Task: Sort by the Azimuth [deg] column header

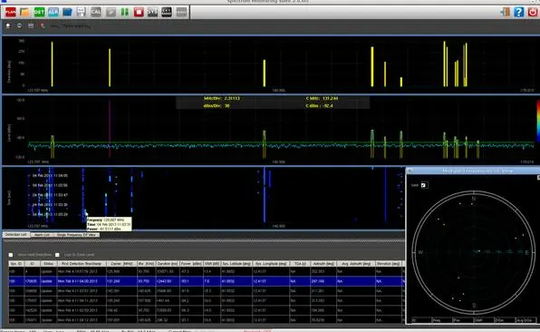Action: (323, 263)
